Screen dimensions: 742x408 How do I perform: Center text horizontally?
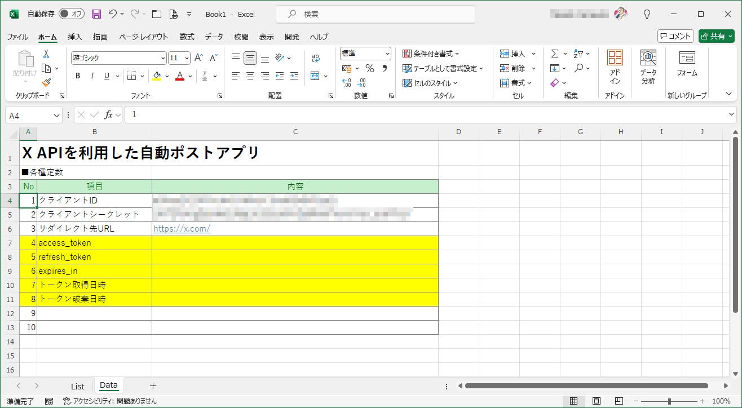click(x=250, y=76)
